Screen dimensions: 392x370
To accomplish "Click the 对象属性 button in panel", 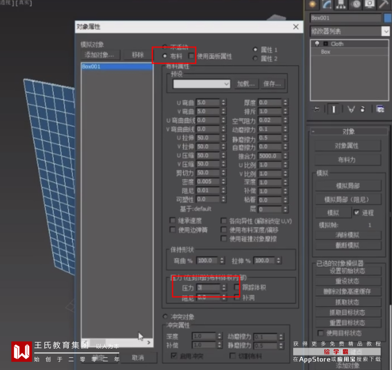I will (347, 146).
